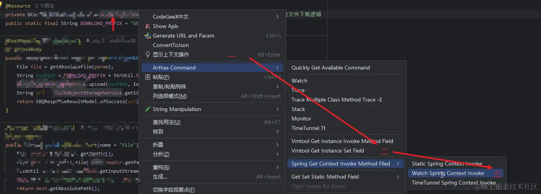The width and height of the screenshot is (541, 194).
Task: Click DOWNLOAD_PREFIX constant declaration in the editor
Action: point(101,23)
